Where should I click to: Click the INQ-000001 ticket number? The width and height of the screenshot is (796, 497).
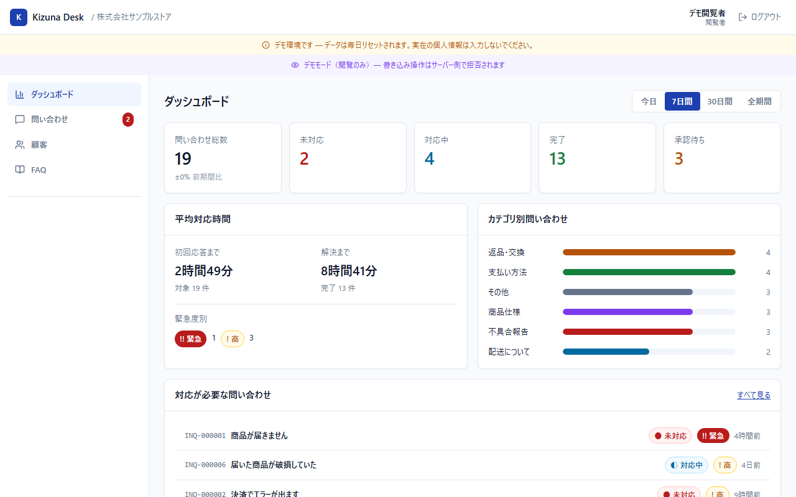[205, 436]
